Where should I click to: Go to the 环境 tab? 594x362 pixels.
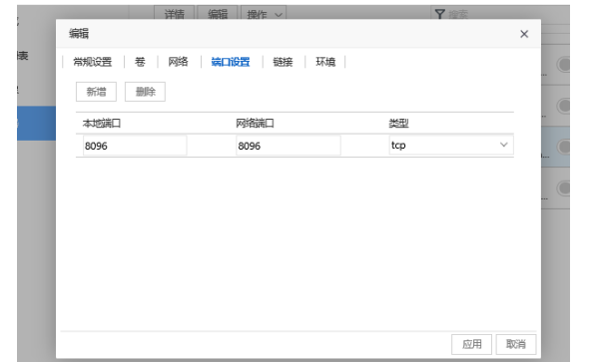(x=325, y=62)
